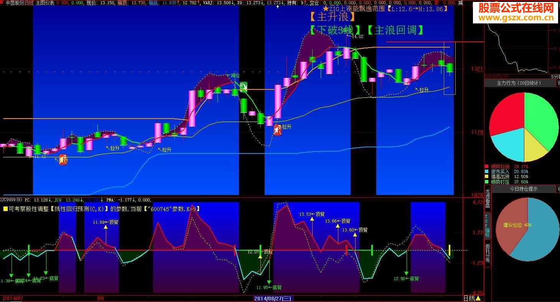Click the 【主浪回调】 label
This screenshot has width=560, height=302.
pyautogui.click(x=395, y=30)
